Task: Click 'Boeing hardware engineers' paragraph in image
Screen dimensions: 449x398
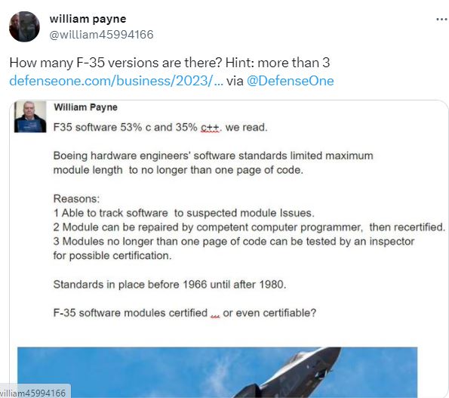Action: [213, 163]
